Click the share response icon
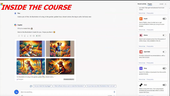Viewport: 170px width, 96px height. (x=31, y=36)
